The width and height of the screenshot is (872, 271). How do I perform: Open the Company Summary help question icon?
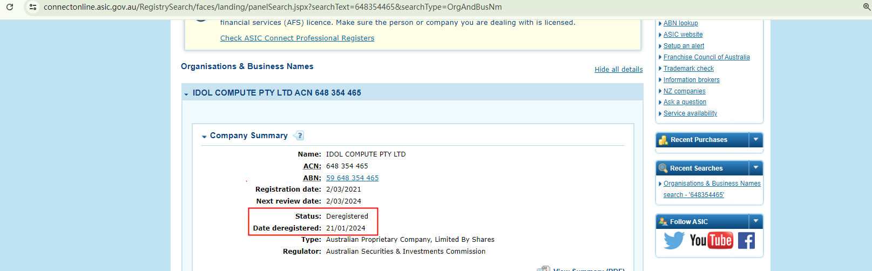pos(300,135)
